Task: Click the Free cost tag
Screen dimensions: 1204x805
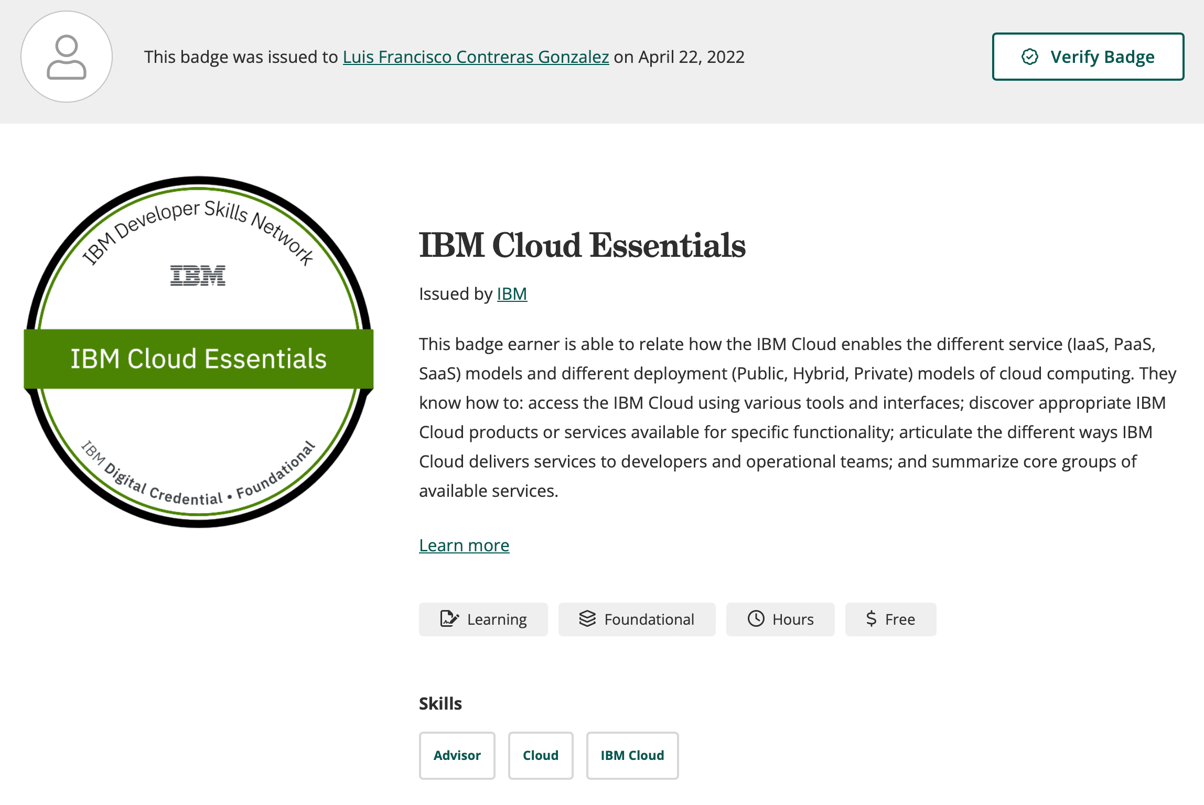Action: [x=890, y=619]
